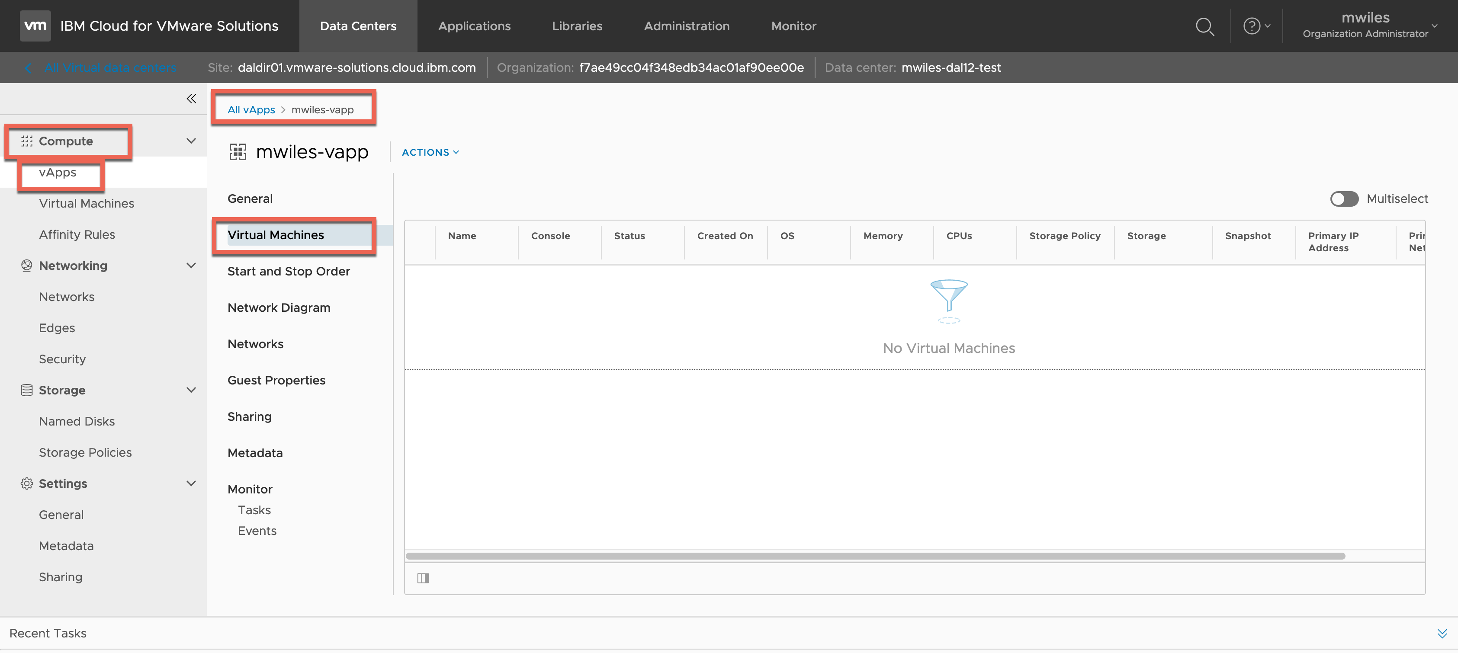The height and width of the screenshot is (653, 1458).
Task: Click the horizontal table scrollbar
Action: pos(874,556)
